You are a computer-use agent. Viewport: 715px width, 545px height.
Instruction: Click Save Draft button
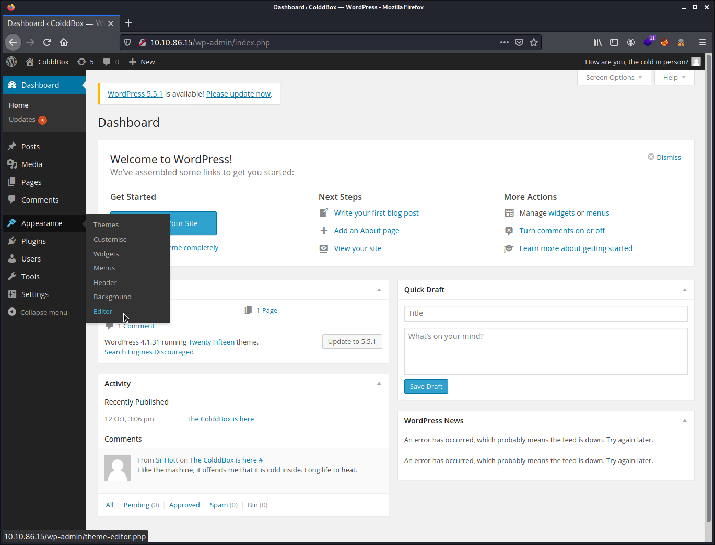[x=426, y=386]
